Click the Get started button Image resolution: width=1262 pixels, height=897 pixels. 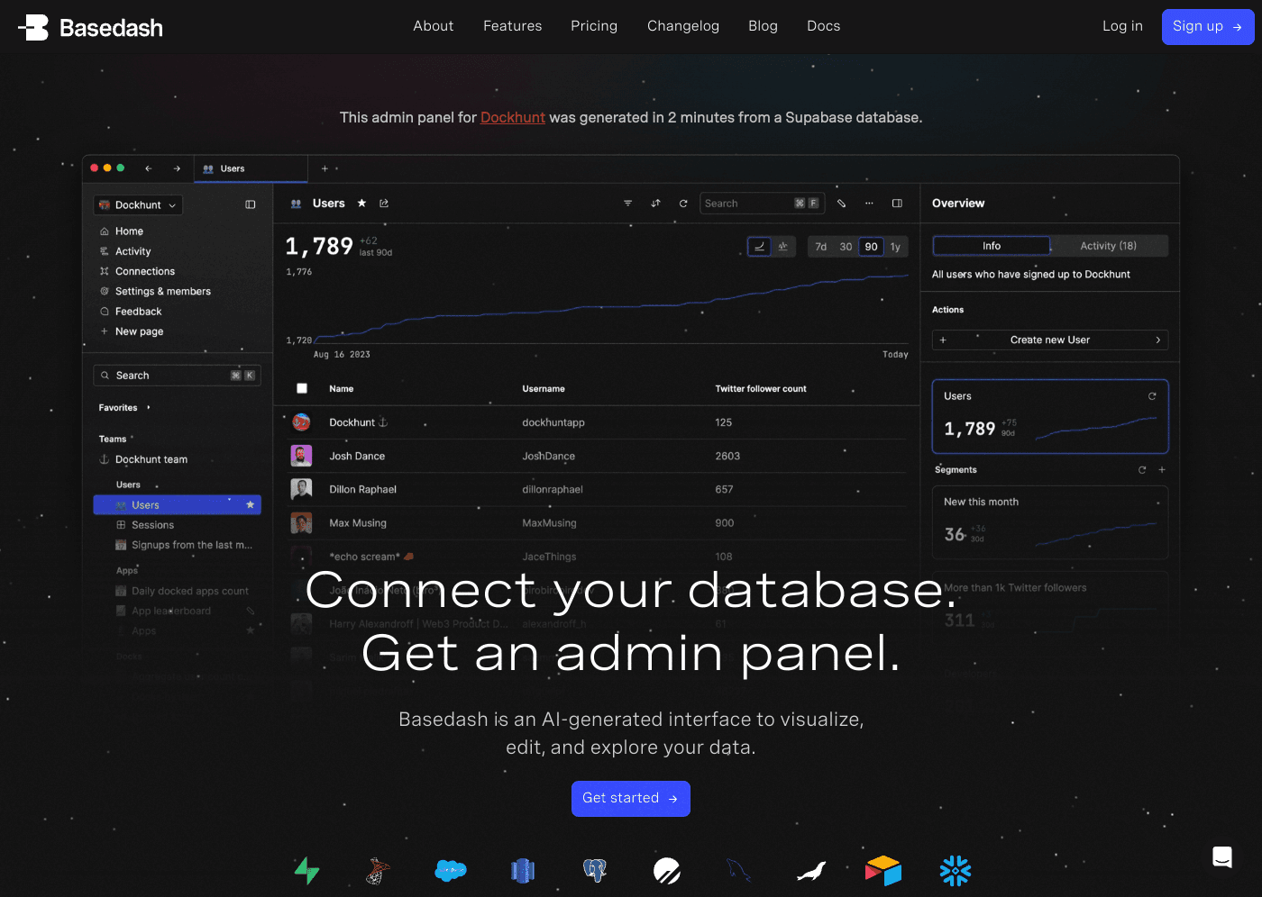click(630, 799)
